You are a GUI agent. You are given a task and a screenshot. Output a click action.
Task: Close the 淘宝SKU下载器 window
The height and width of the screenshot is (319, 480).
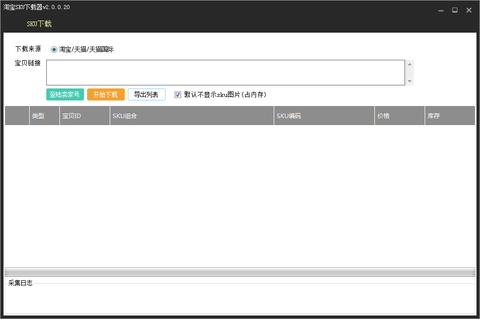tap(468, 10)
